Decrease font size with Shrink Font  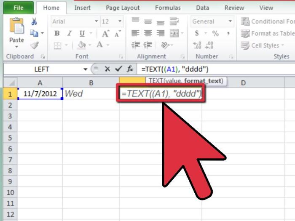pos(118,34)
